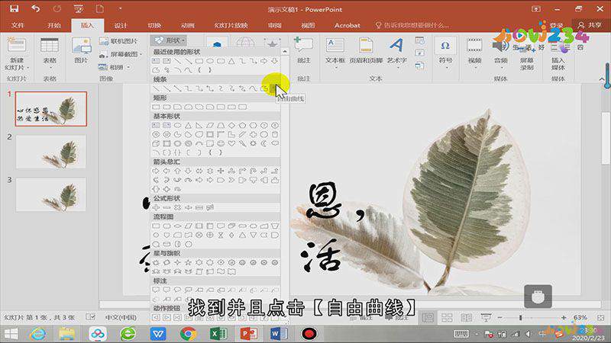Click the Undo arrow in quick access toolbar
Screen dimensions: 611x343
tap(35, 8)
